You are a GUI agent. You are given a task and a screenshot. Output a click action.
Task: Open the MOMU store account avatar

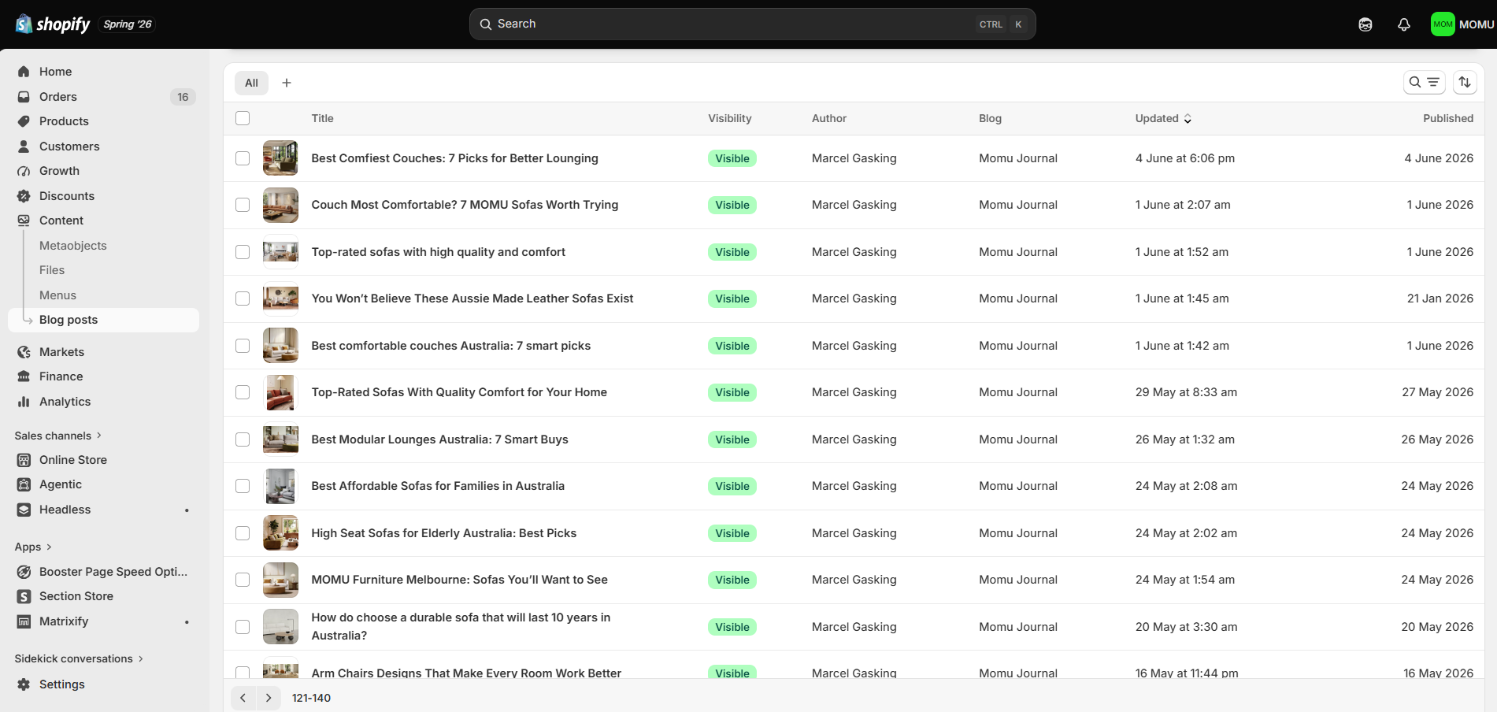[1443, 24]
